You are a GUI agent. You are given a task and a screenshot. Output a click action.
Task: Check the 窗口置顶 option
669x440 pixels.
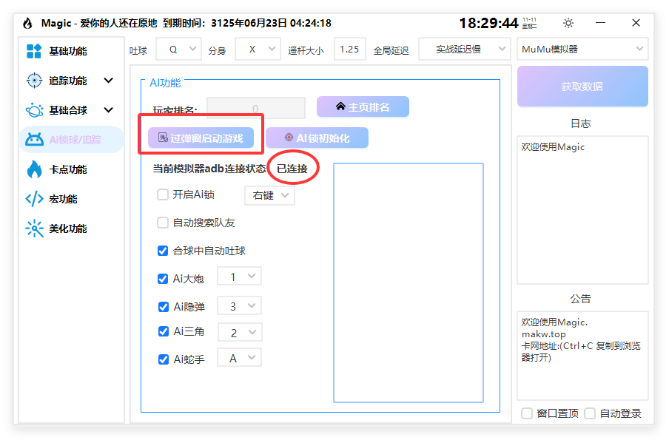[528, 413]
